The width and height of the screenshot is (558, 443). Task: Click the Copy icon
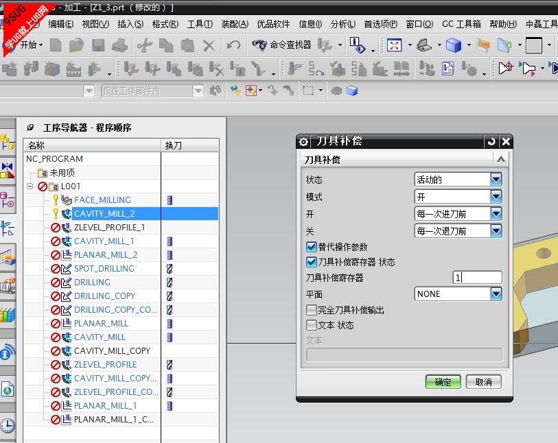[166, 45]
